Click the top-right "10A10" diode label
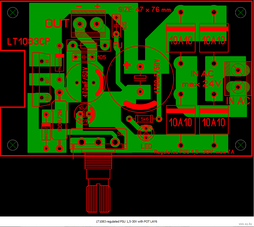This screenshot has height=227, width=254. point(214,40)
